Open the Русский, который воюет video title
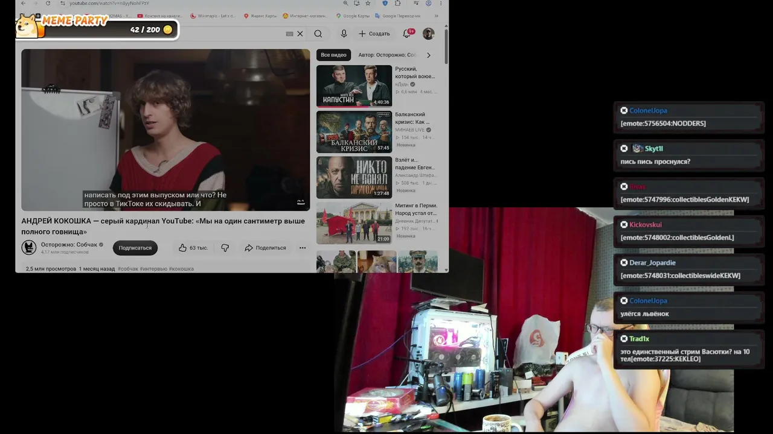 coord(415,73)
